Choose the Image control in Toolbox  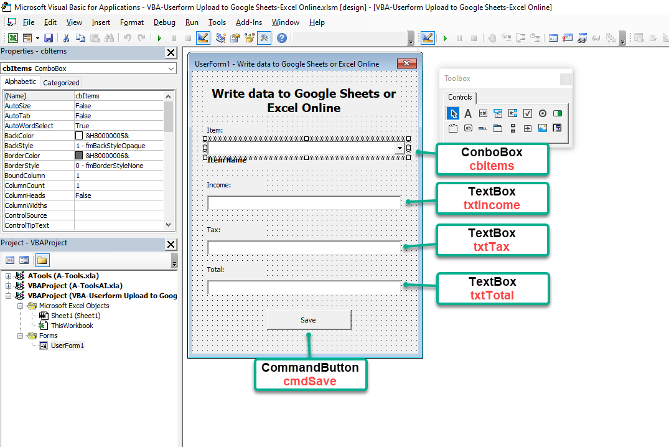pyautogui.click(x=543, y=128)
